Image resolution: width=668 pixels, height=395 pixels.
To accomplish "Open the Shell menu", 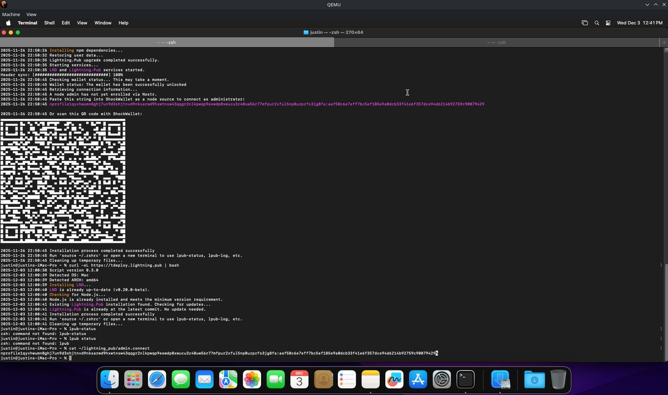I will pos(50,23).
